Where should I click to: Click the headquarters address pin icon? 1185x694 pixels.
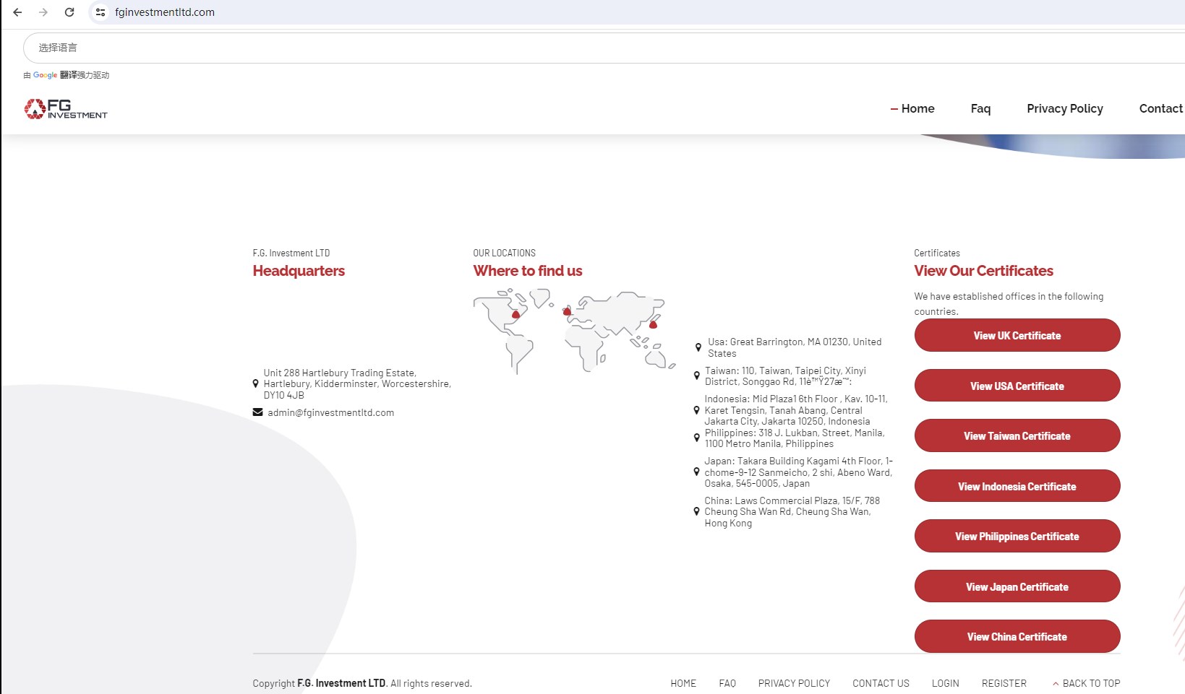(255, 384)
